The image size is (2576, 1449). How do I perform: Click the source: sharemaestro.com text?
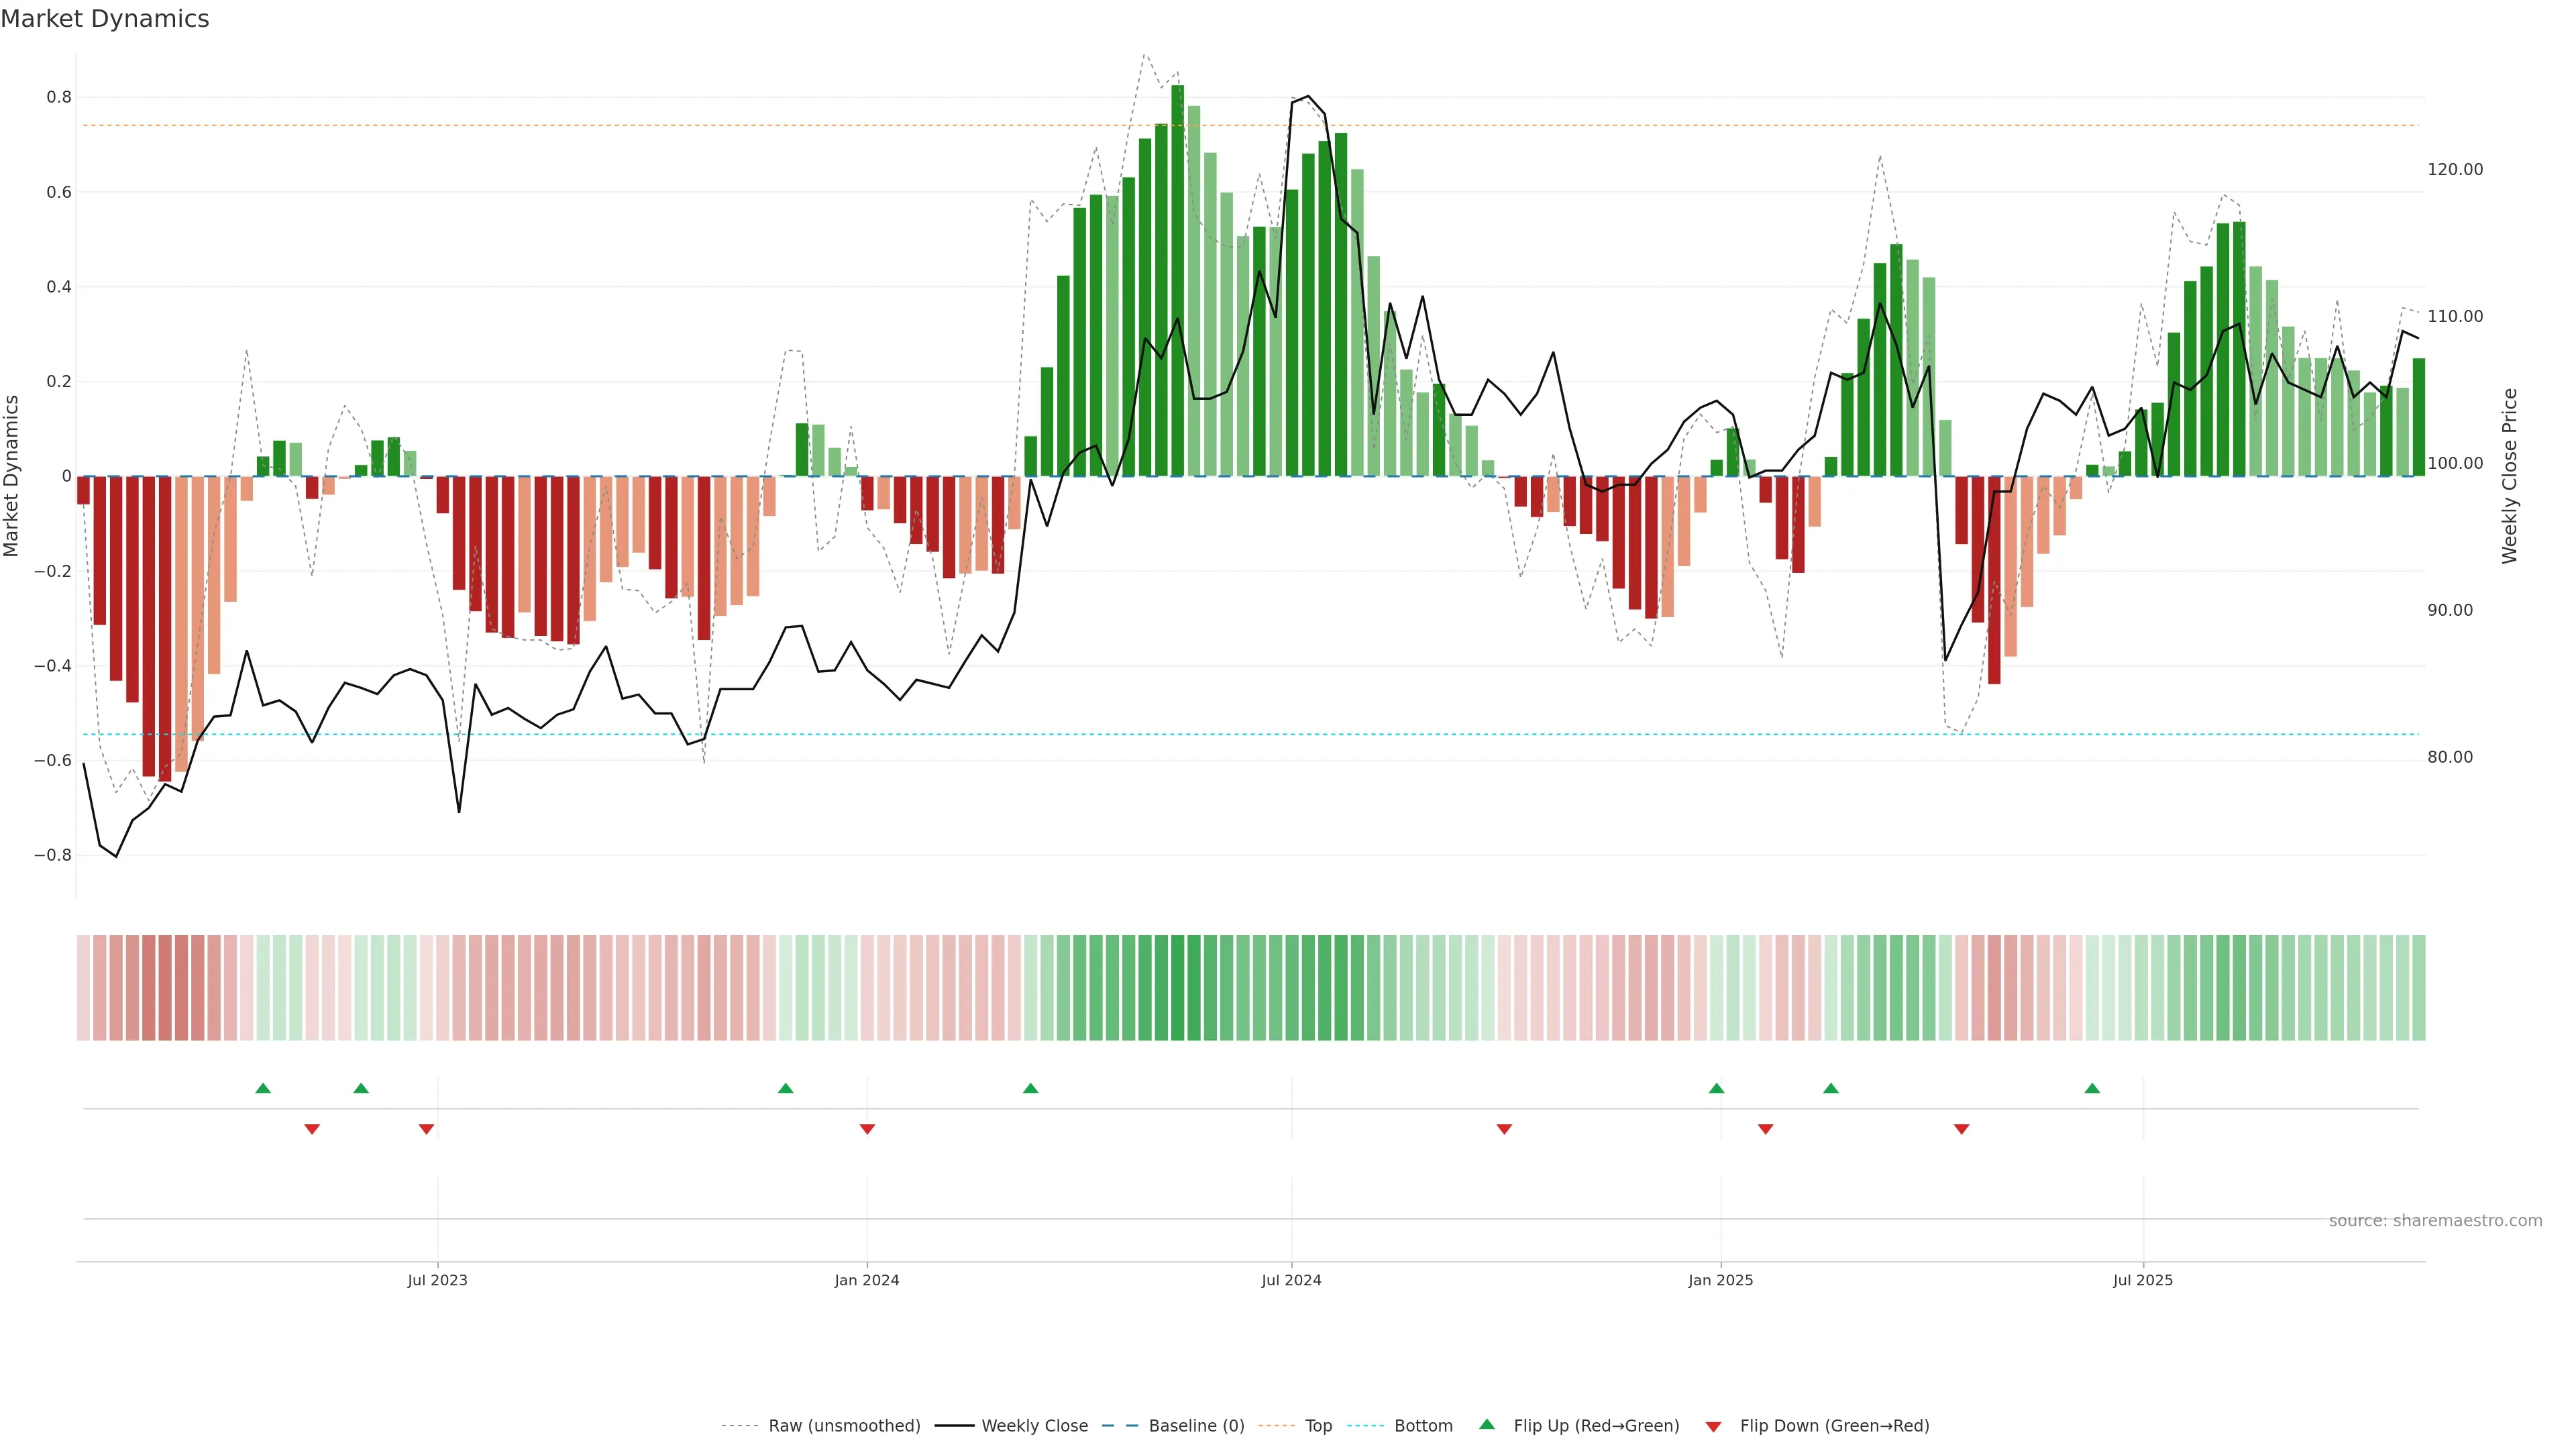pyautogui.click(x=2435, y=1221)
